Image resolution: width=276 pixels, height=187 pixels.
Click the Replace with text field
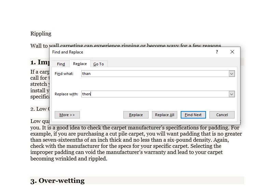(155, 94)
